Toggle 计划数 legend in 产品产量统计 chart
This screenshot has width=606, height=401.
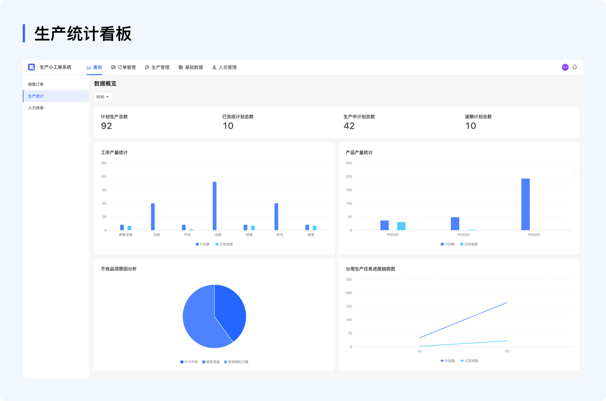(x=447, y=244)
